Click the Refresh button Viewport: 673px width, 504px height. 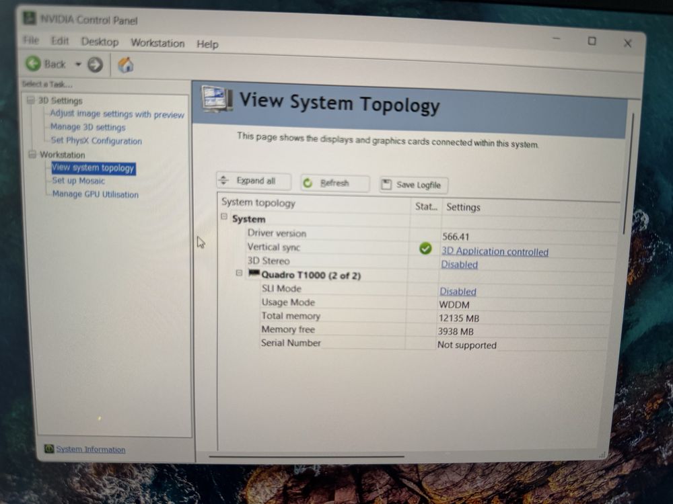click(x=334, y=183)
